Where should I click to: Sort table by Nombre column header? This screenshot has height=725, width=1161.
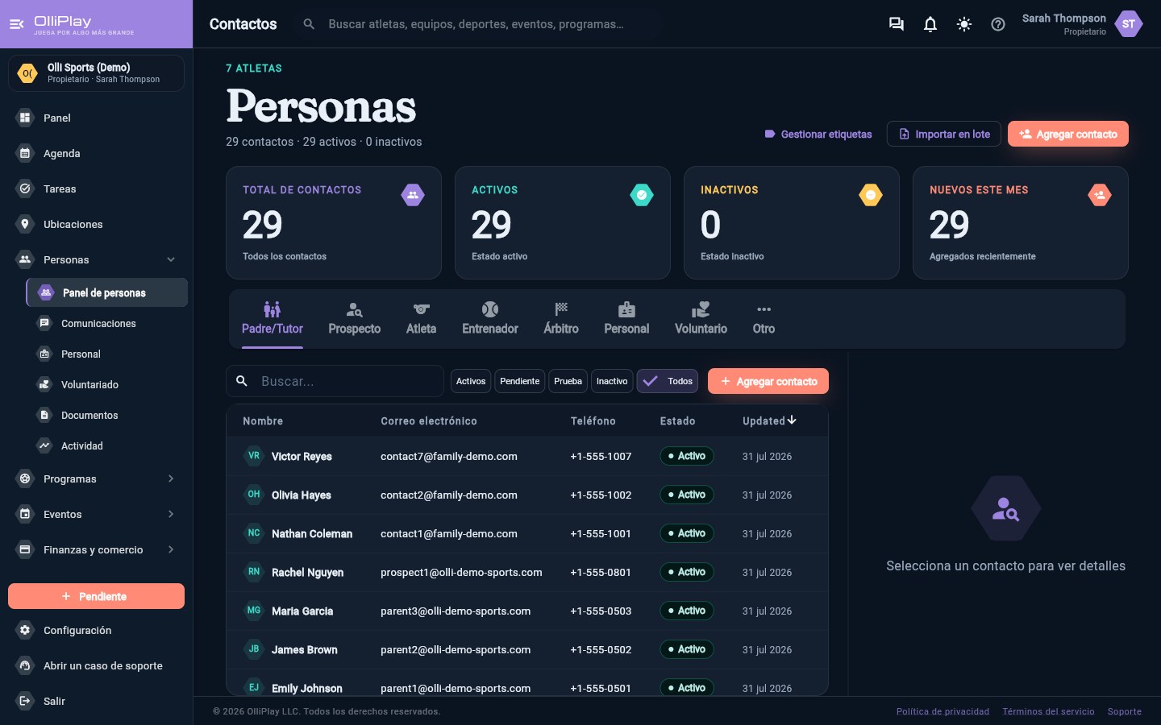click(x=263, y=420)
